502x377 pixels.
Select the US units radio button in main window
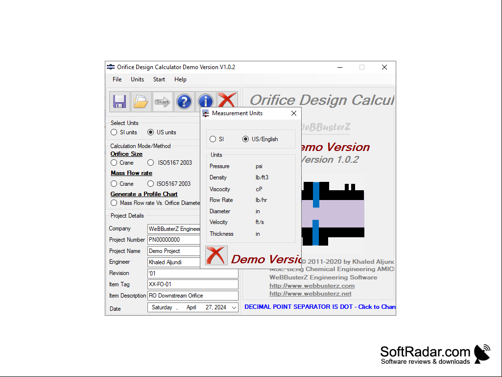point(150,132)
